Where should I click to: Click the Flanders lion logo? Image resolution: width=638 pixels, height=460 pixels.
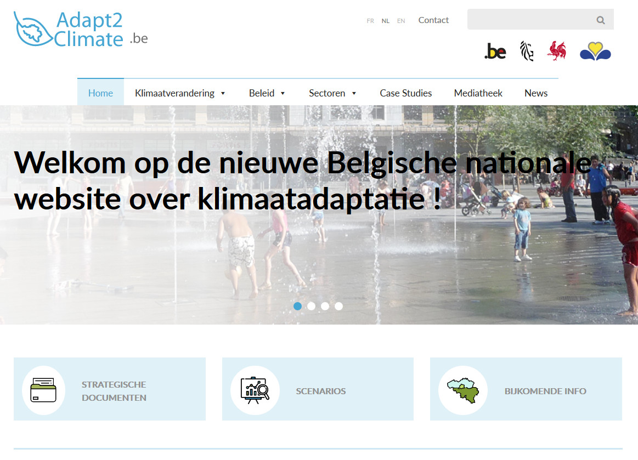(527, 52)
